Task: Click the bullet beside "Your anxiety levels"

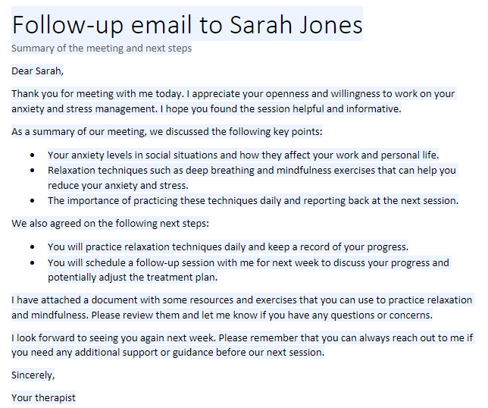Action: tap(33, 155)
